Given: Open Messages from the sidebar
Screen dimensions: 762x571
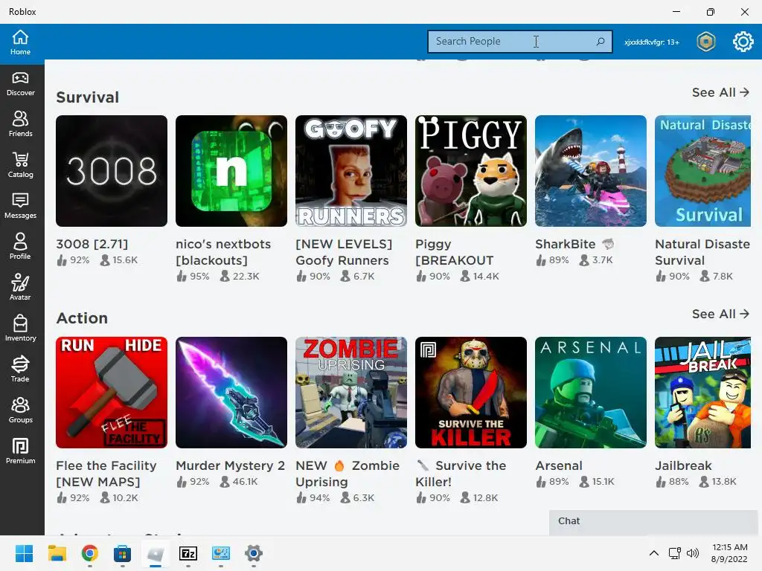Looking at the screenshot, I should pos(20,206).
